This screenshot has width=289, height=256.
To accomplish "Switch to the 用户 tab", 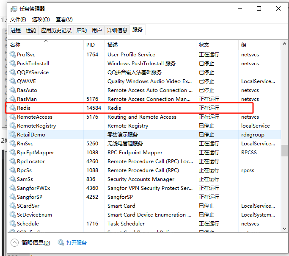I will point(97,30).
